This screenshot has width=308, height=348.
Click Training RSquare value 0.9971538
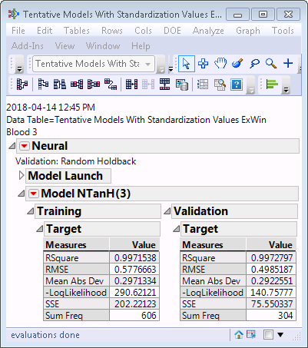pos(134,258)
